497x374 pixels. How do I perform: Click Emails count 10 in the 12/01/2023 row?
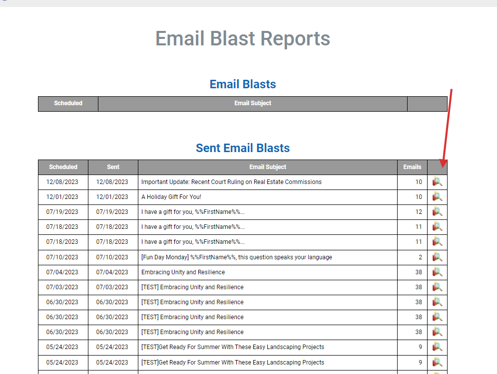point(419,197)
